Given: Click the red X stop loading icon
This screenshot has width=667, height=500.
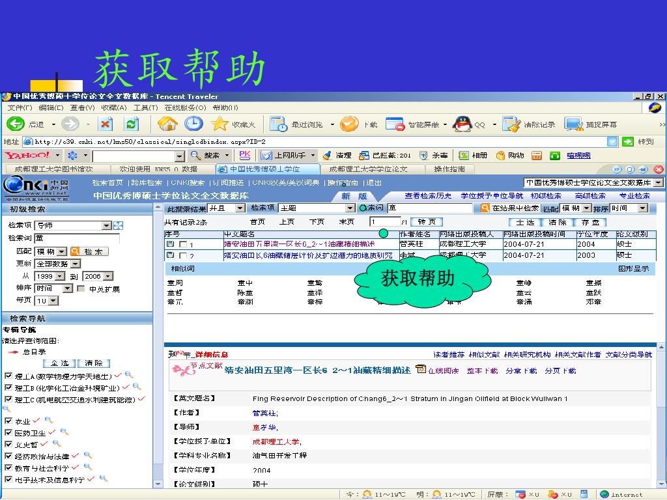Looking at the screenshot, I should click(105, 124).
